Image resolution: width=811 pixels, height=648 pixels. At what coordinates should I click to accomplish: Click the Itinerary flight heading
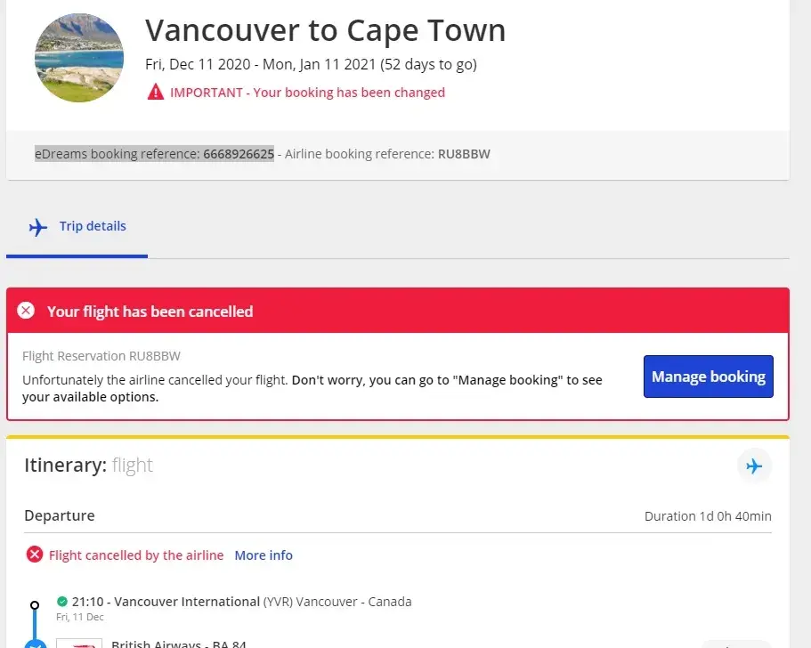point(88,465)
